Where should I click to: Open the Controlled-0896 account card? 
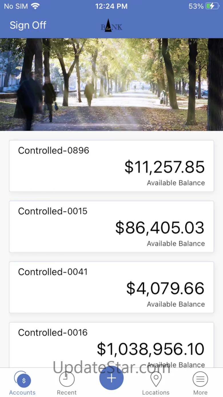(111, 166)
